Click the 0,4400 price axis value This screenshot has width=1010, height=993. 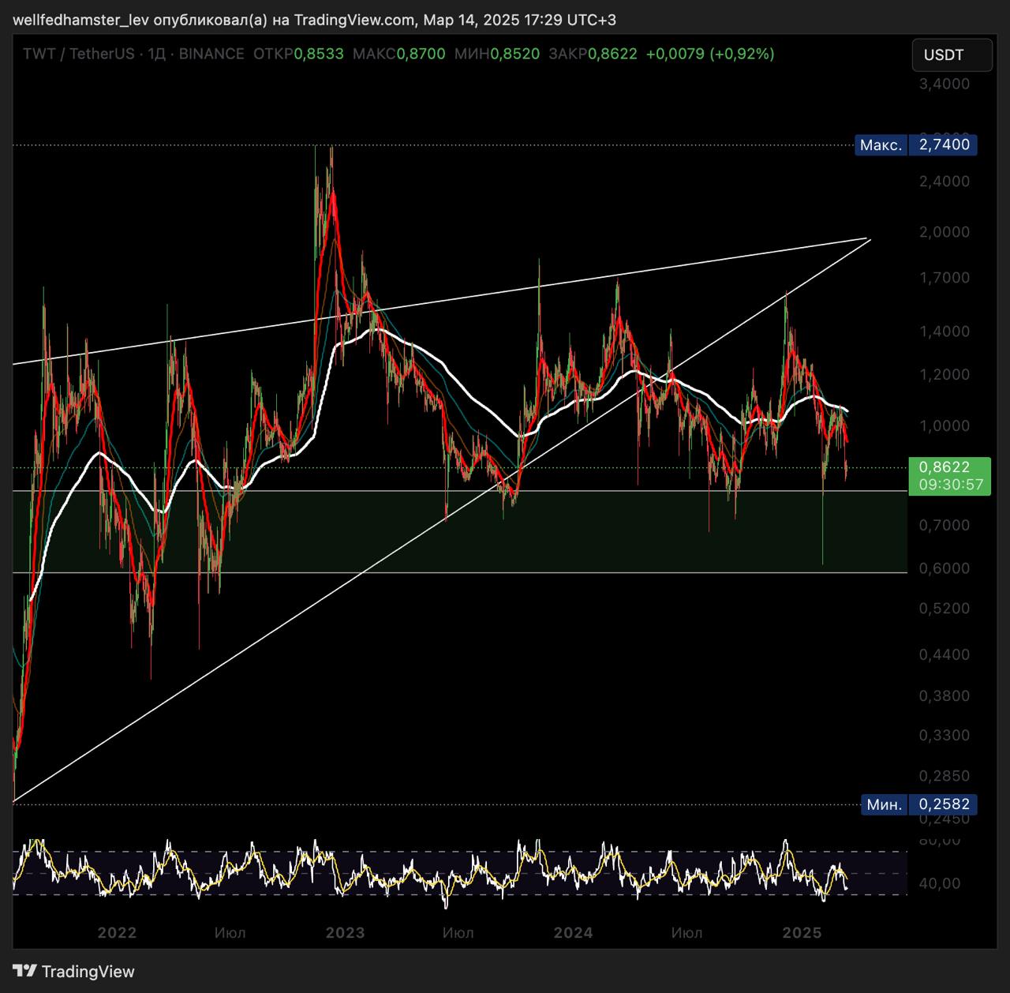tap(945, 654)
